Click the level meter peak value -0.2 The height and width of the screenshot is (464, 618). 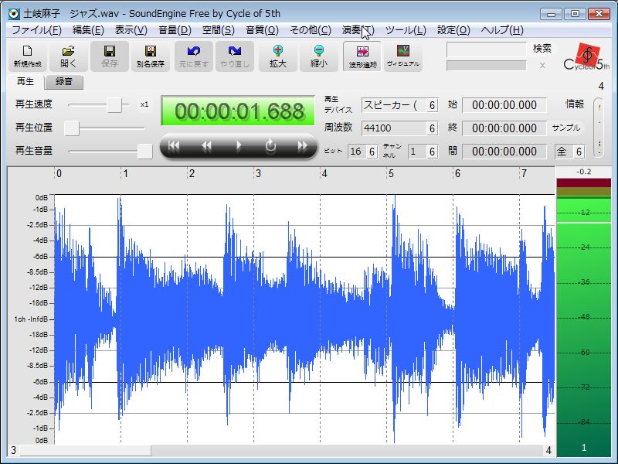584,172
